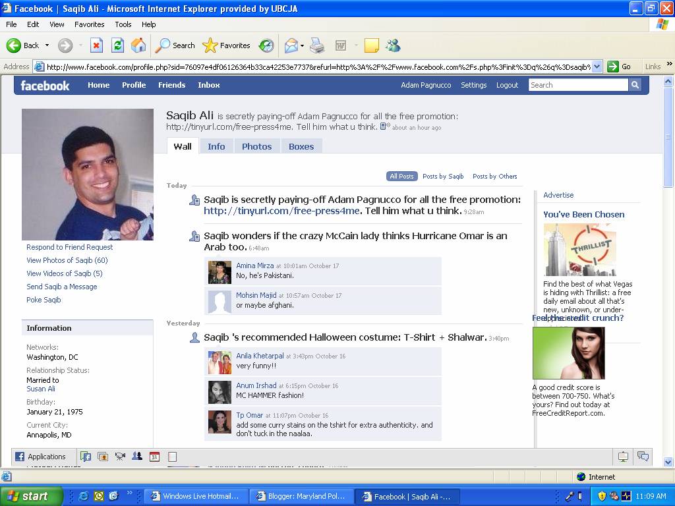Screen dimensions: 675x506
Task: Click Respond to Friend Request link
Action: click(69, 247)
